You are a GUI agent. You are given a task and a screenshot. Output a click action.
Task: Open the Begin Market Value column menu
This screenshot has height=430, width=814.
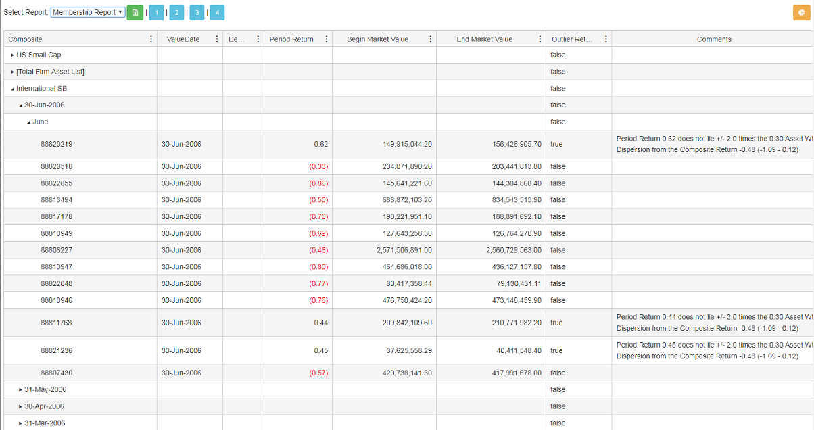(431, 39)
